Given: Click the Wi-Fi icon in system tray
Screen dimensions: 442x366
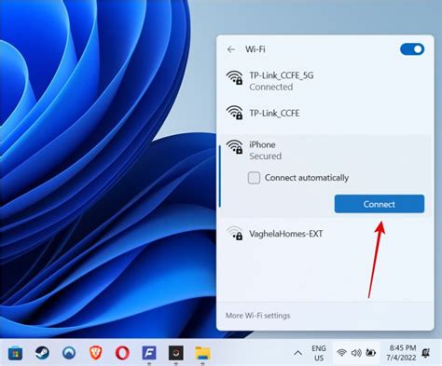Looking at the screenshot, I should pyautogui.click(x=341, y=353).
